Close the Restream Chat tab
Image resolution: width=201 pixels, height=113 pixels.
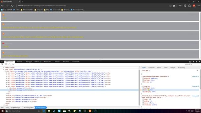coord(19,2)
